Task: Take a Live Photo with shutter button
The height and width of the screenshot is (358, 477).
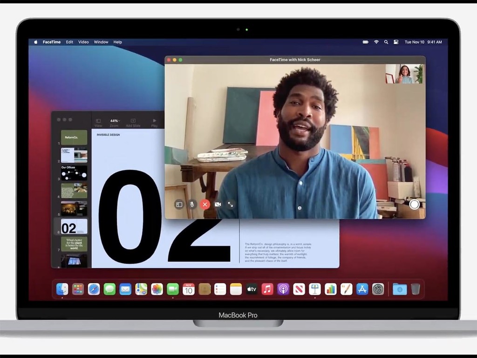Action: click(414, 204)
